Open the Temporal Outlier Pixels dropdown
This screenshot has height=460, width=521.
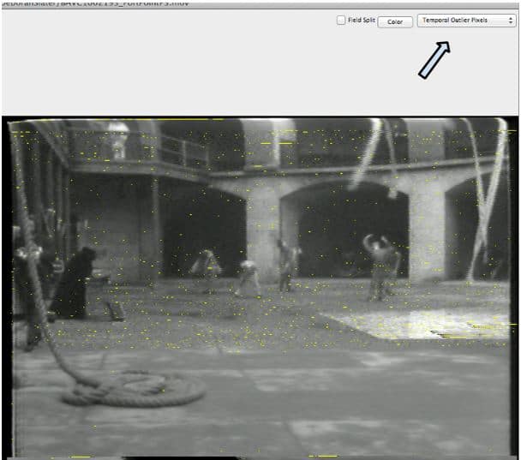pyautogui.click(x=466, y=21)
